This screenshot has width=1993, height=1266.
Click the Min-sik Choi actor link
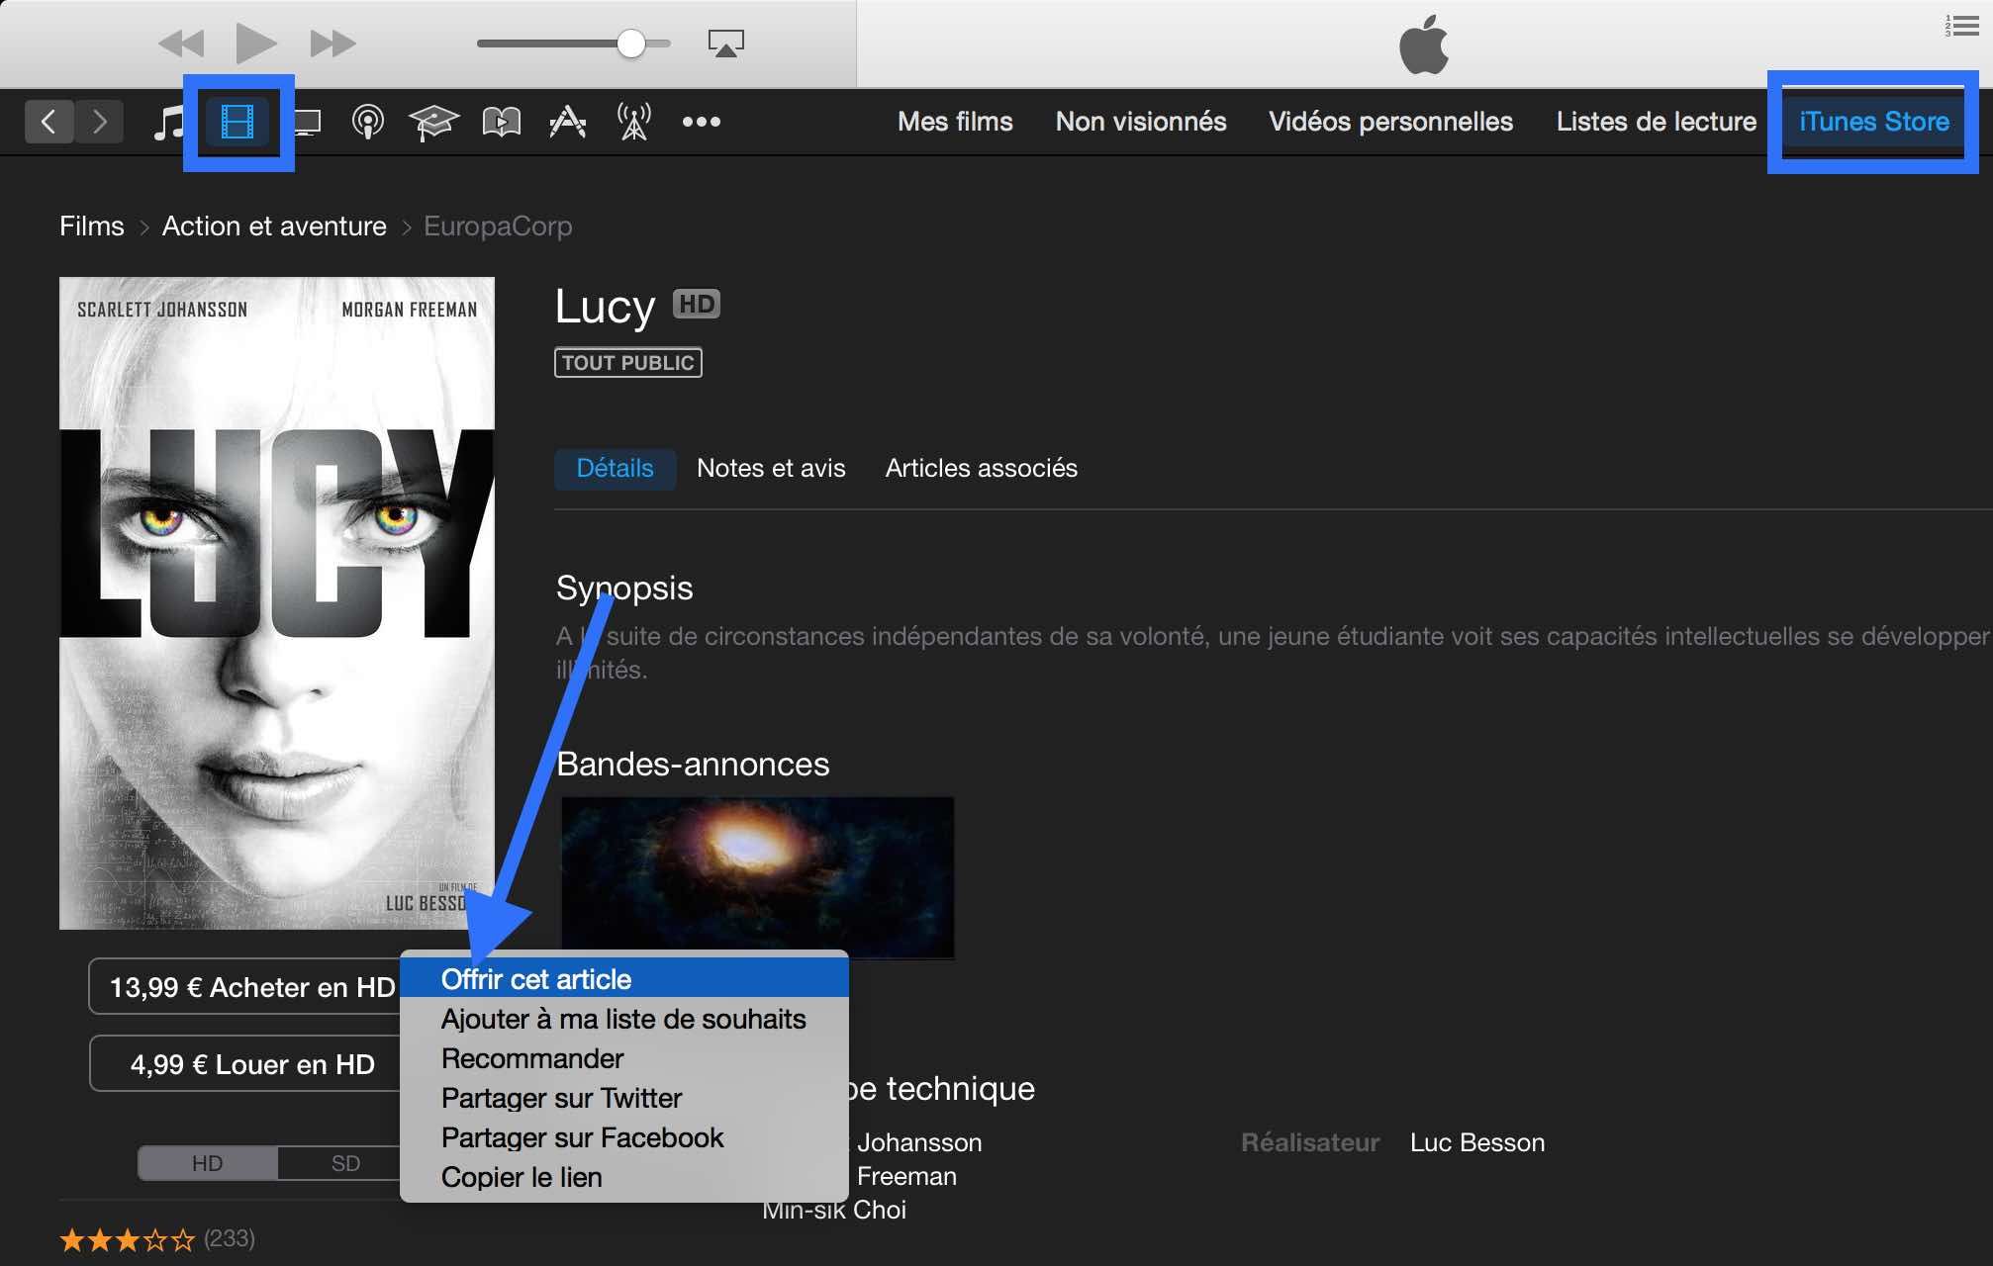click(x=834, y=1213)
